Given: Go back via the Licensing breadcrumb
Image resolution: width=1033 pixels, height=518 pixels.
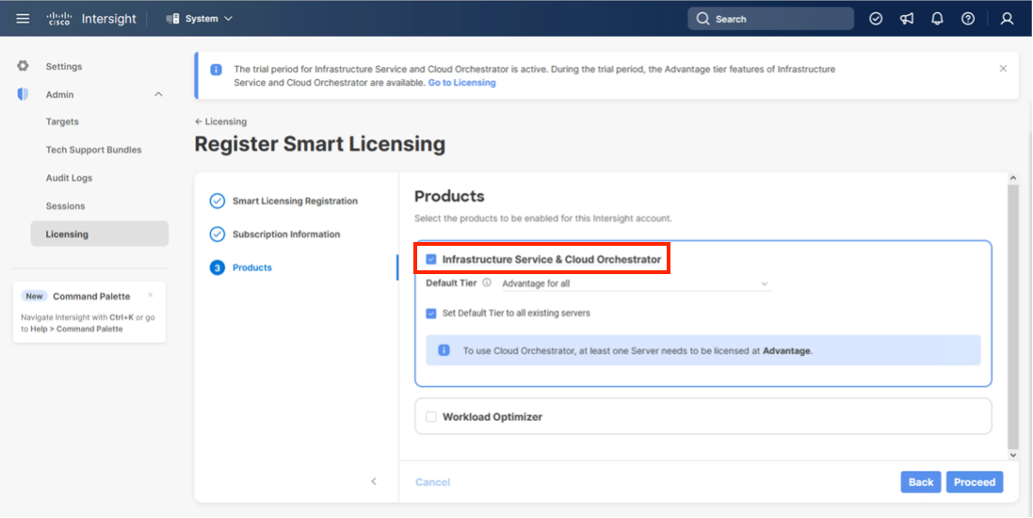Looking at the screenshot, I should [220, 121].
